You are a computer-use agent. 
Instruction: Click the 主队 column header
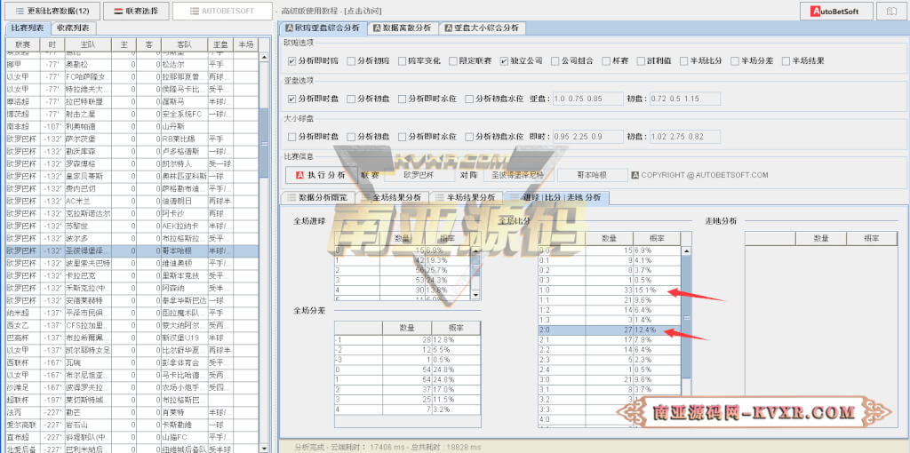pyautogui.click(x=88, y=44)
